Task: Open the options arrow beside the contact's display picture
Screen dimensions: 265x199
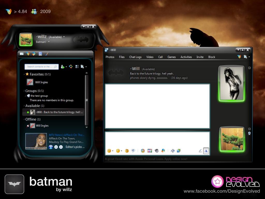Action: (x=249, y=68)
